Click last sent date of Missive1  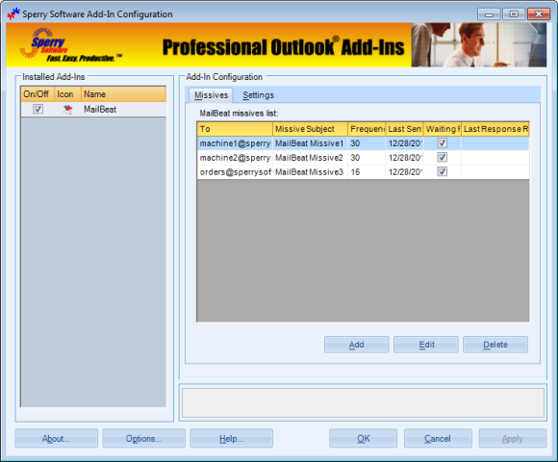click(405, 143)
